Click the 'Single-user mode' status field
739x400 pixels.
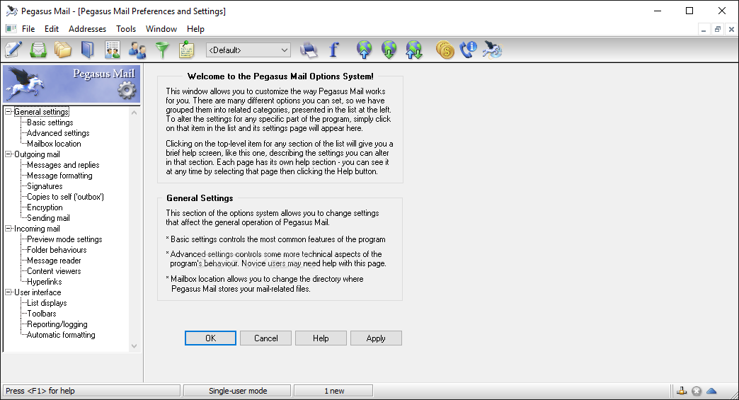point(238,391)
